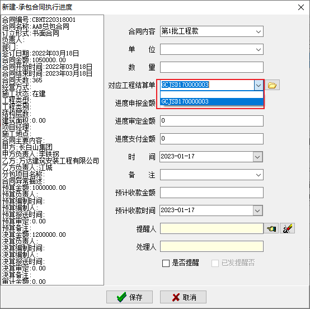Expand the 合同内容 dropdown

[258, 31]
